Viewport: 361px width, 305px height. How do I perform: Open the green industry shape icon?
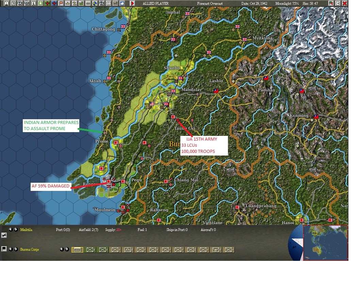tap(81, 3)
